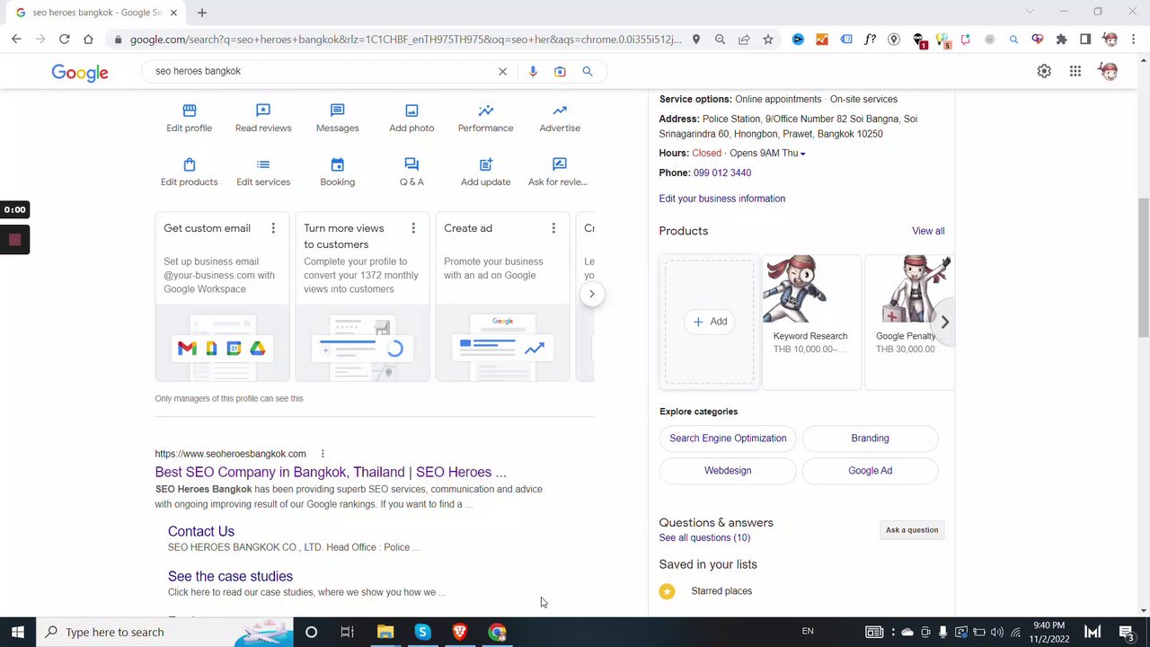The height and width of the screenshot is (647, 1150).
Task: Open See all questions (10)
Action: 704,537
